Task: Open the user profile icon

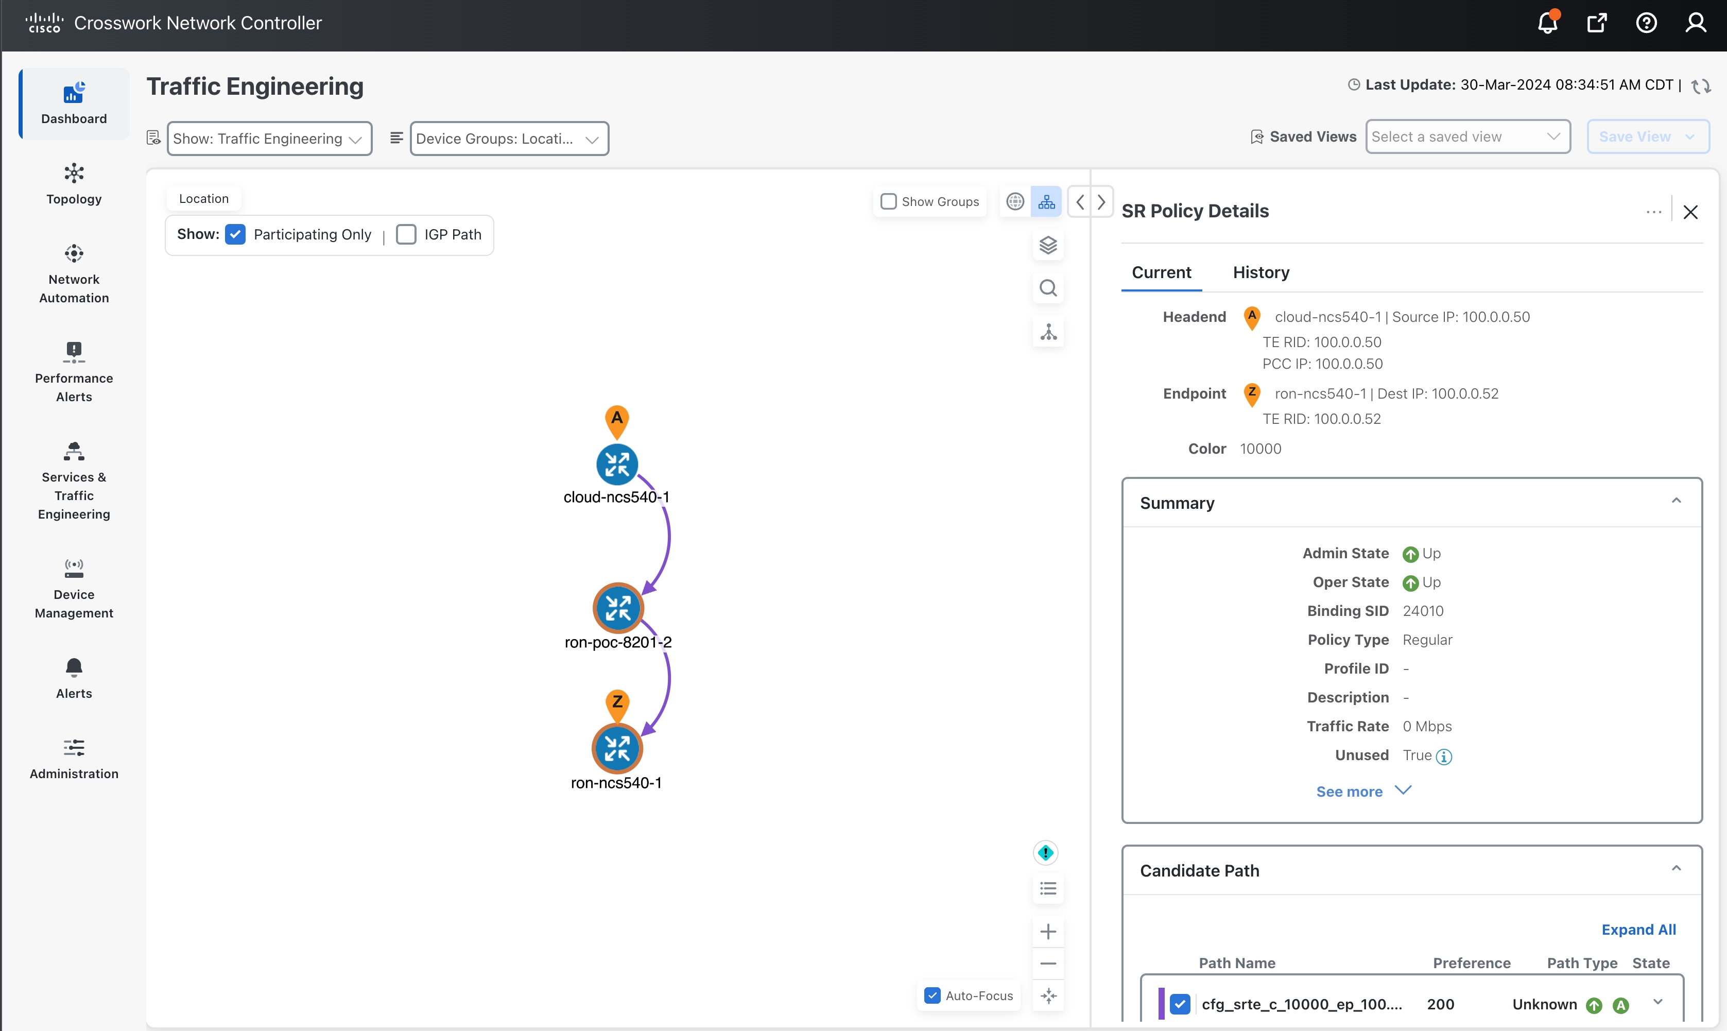Action: point(1695,23)
